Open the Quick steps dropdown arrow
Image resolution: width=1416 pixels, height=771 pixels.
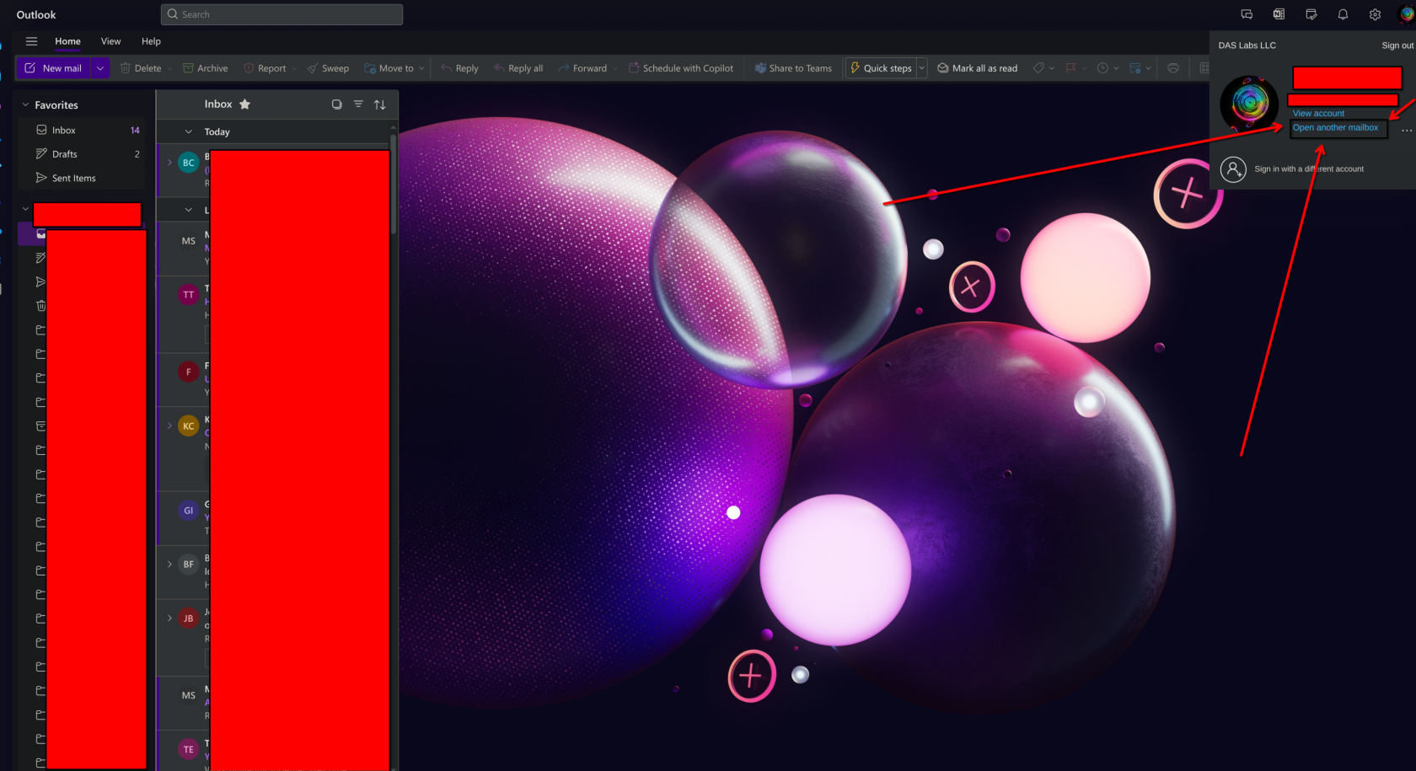pyautogui.click(x=921, y=68)
